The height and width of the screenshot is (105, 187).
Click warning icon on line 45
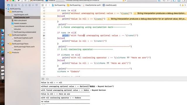(108, 19)
